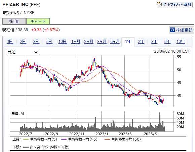The width and height of the screenshot is (195, 152).
Task: Show the 5年 chart range
Action: pyautogui.click(x=167, y=42)
